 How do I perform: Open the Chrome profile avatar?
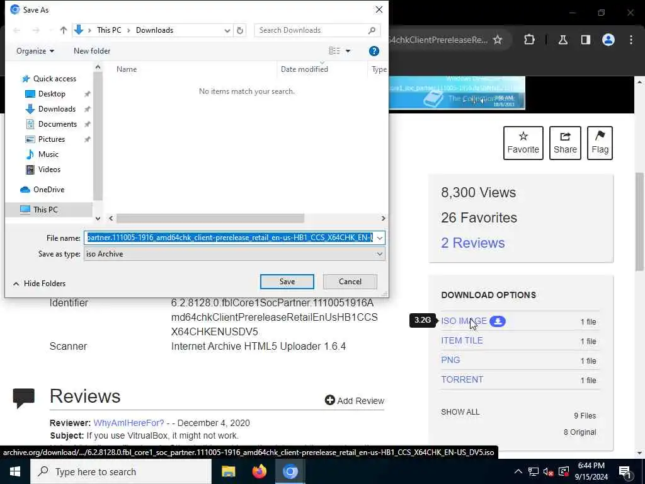608,40
